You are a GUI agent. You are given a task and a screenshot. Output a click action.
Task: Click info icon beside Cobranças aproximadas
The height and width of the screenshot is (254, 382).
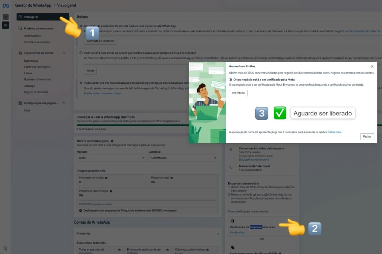[207, 250]
